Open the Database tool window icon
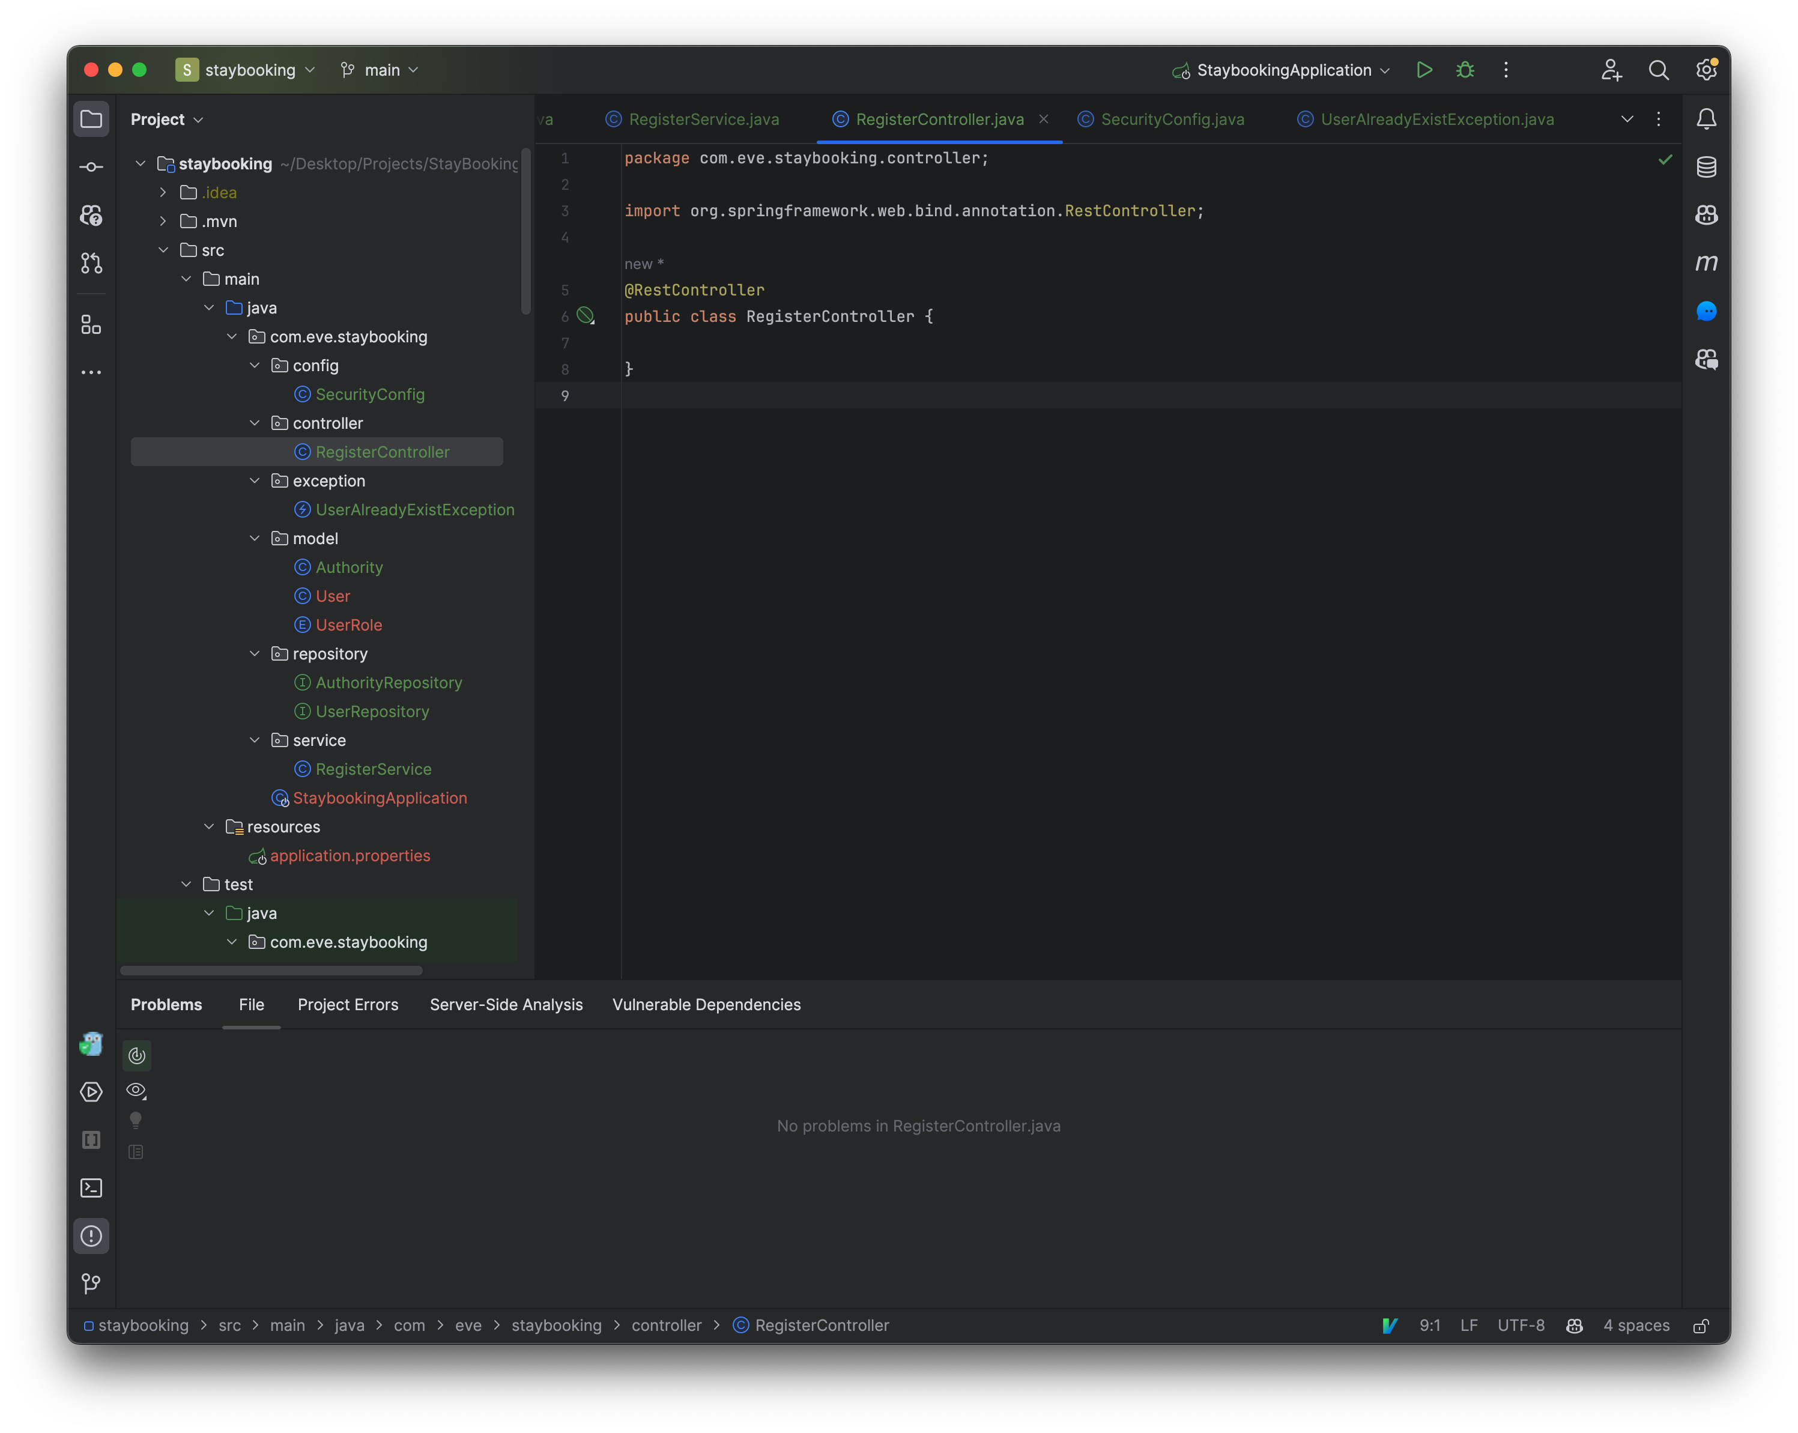This screenshot has height=1433, width=1798. tap(1706, 167)
